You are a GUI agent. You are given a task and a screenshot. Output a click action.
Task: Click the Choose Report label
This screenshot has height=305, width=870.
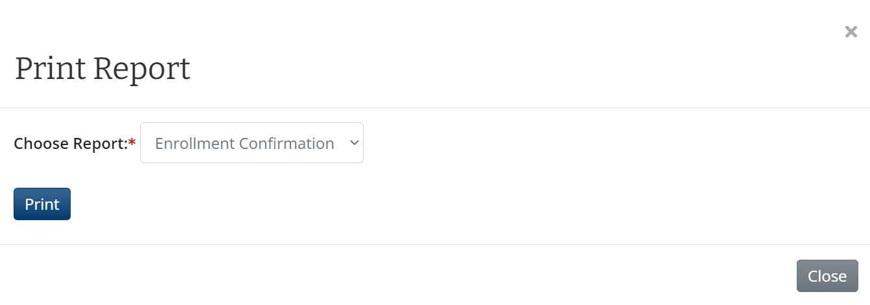[x=71, y=143]
